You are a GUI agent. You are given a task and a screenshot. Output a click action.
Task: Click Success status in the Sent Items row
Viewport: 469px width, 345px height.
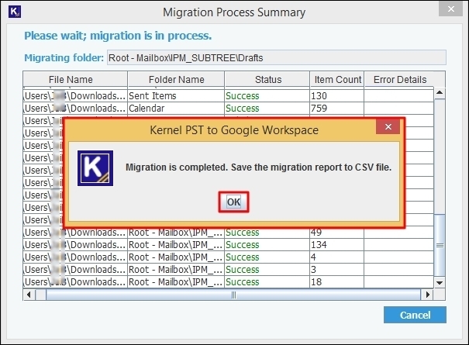click(267, 96)
